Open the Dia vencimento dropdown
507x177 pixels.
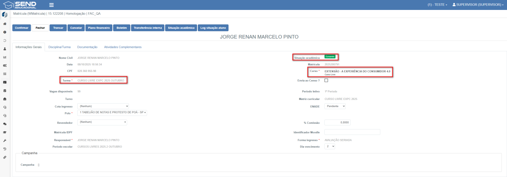330,146
